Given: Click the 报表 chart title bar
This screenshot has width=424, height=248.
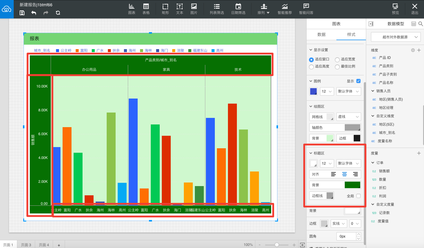Looking at the screenshot, I should (x=150, y=39).
